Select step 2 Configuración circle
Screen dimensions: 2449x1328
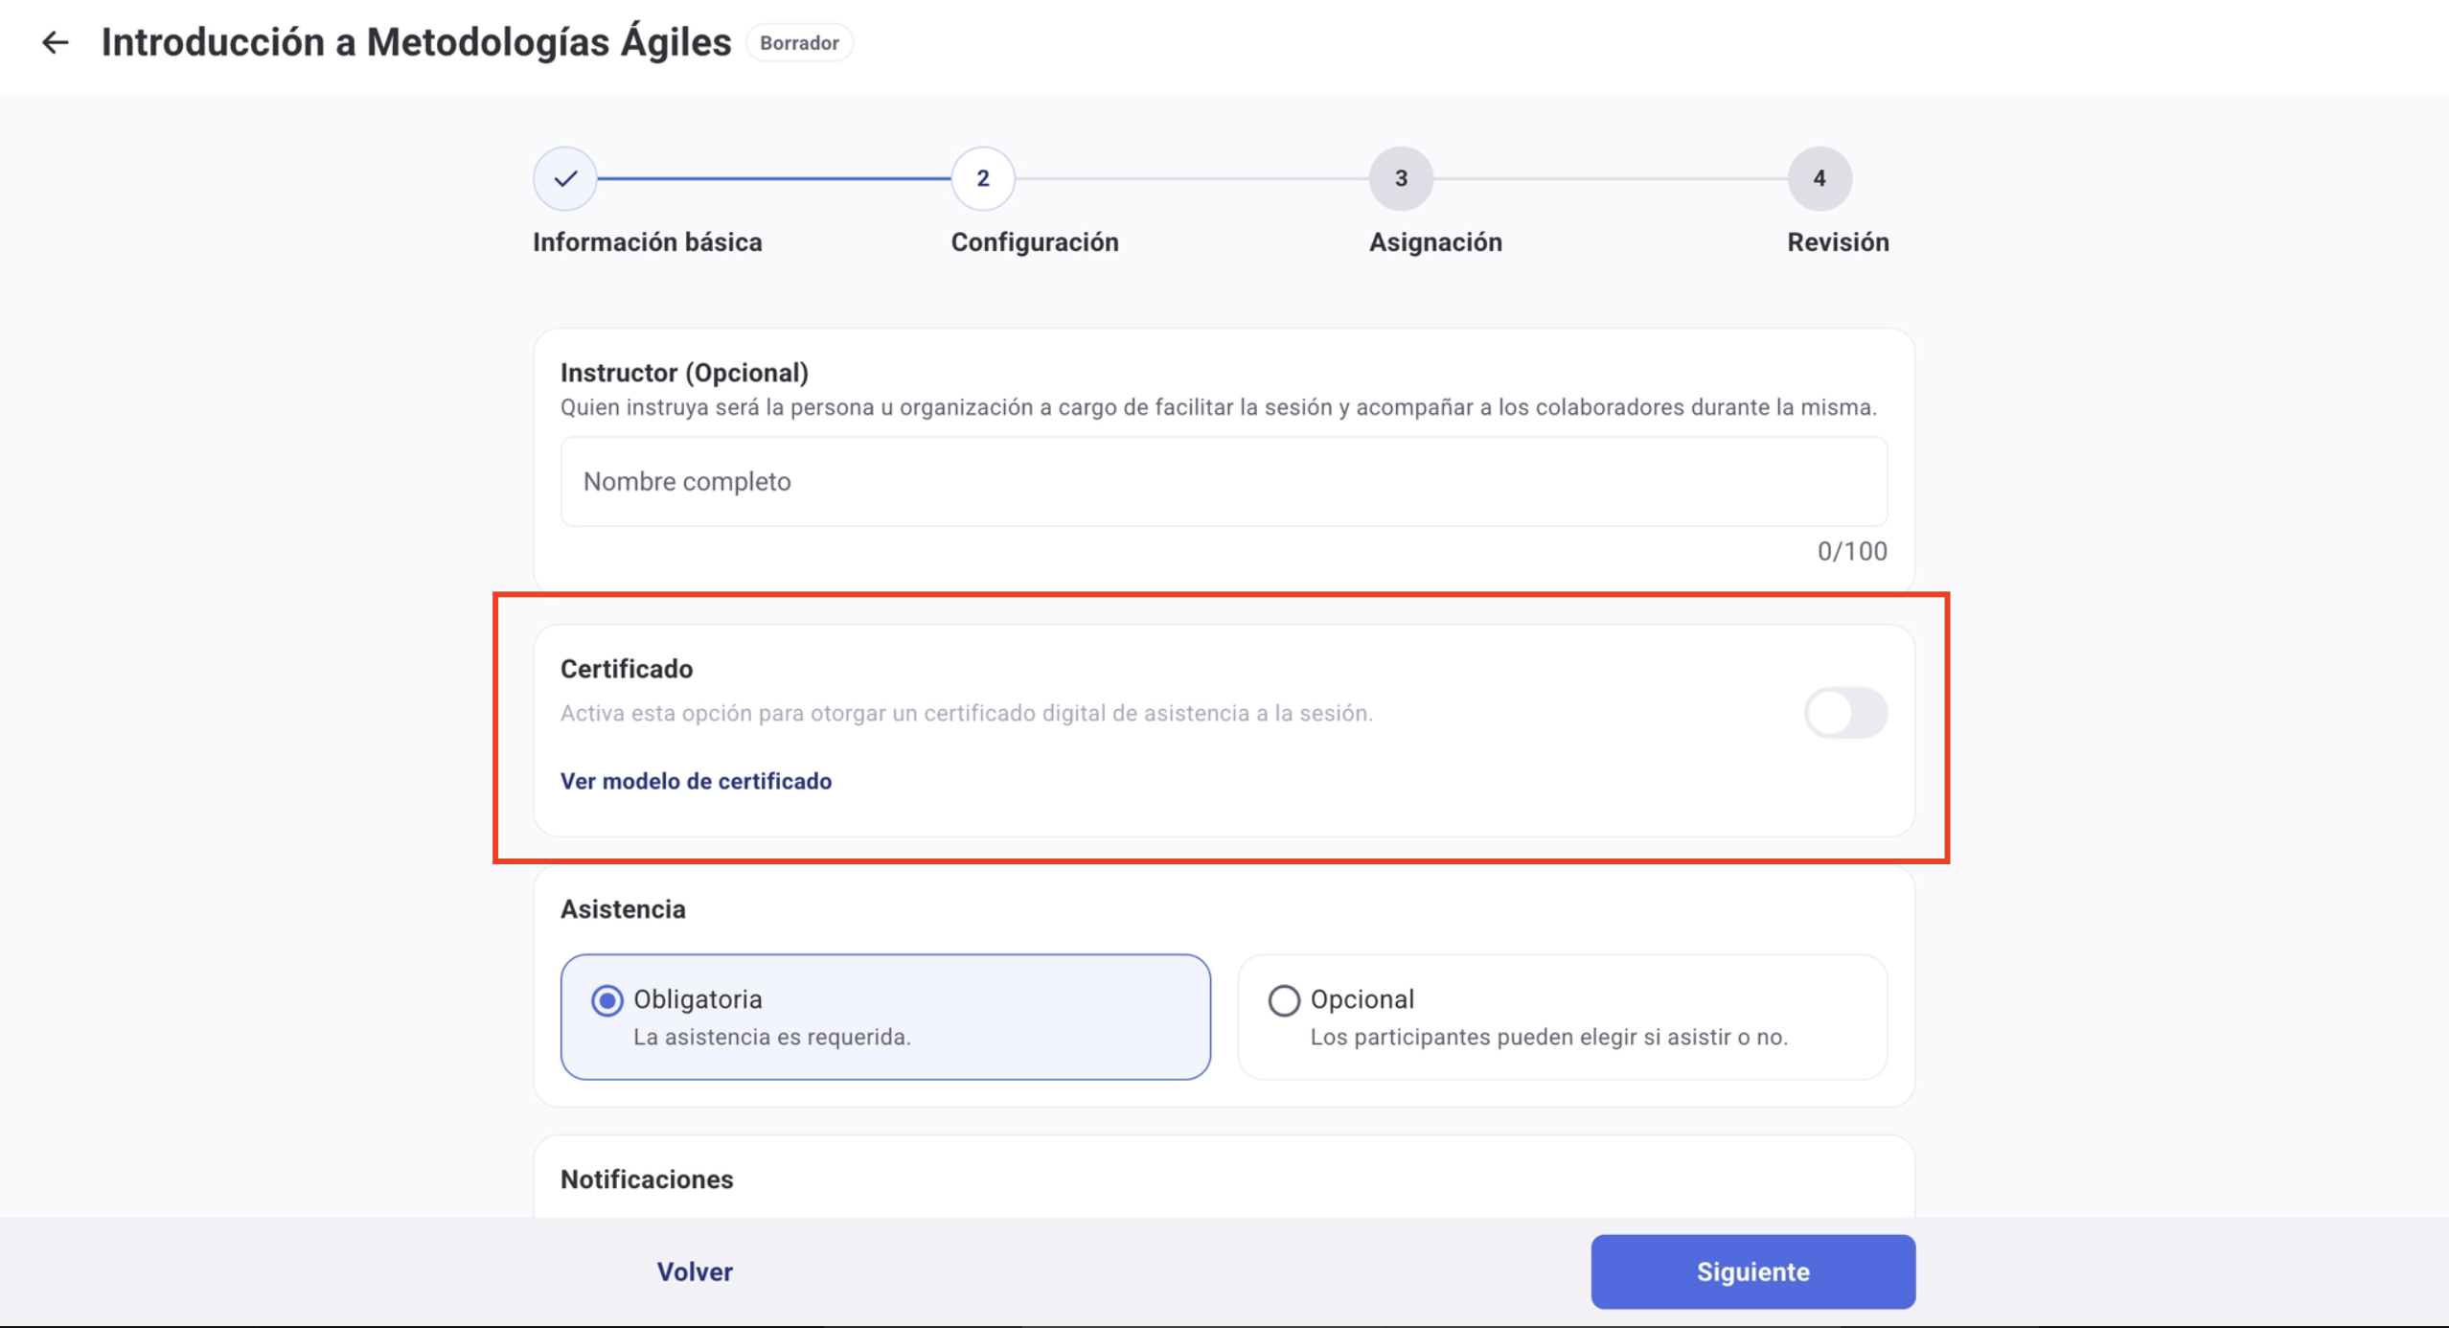pyautogui.click(x=983, y=178)
